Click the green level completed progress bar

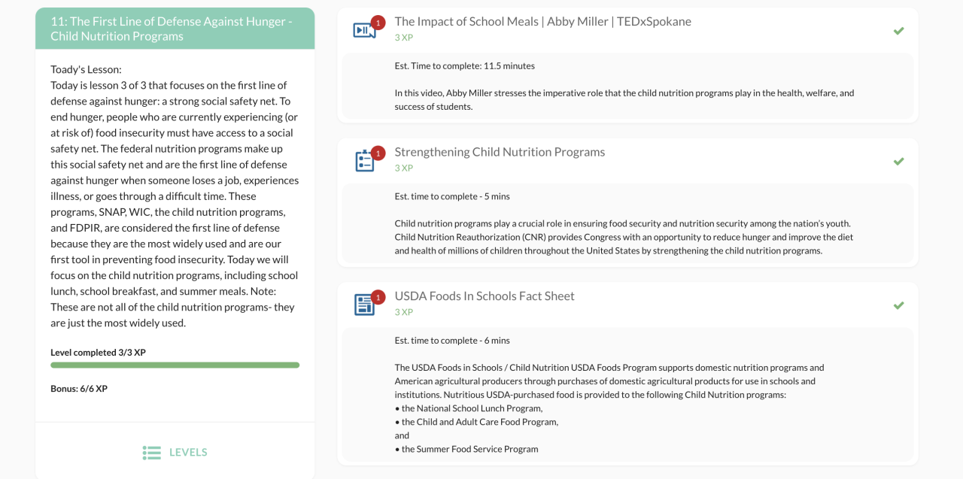[175, 365]
